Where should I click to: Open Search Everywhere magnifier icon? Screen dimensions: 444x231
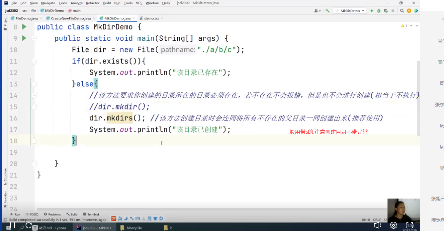[402, 11]
